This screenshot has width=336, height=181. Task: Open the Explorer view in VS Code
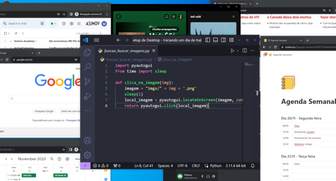pos(87,52)
